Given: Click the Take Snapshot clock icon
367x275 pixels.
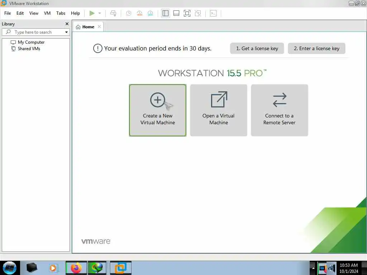Looking at the screenshot, I should click(x=129, y=13).
